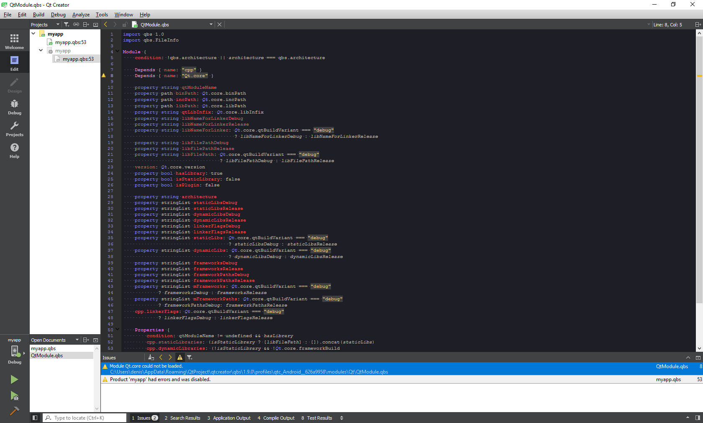Toggle synchronize with editor link icon
The height and width of the screenshot is (423, 703).
[76, 25]
